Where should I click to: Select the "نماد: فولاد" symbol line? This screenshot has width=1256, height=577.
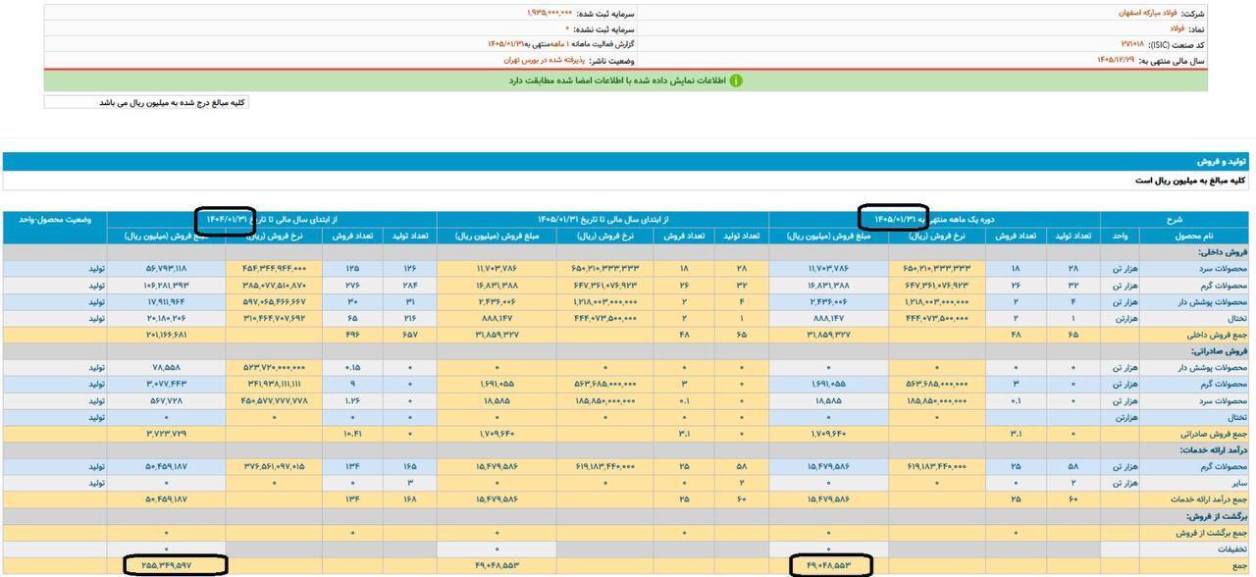coord(1185,29)
